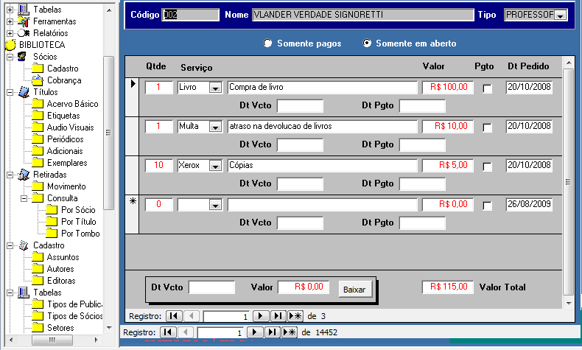582x350 pixels.
Task: Check Pgto box in the new blank row
Action: 488,206
